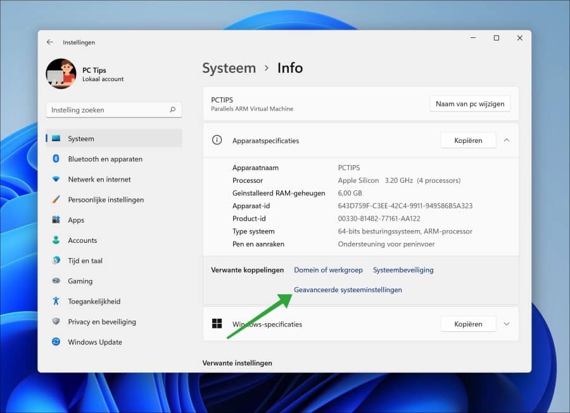Image resolution: width=570 pixels, height=413 pixels.
Task: Open the Domein of werkgroep link
Action: tap(328, 269)
